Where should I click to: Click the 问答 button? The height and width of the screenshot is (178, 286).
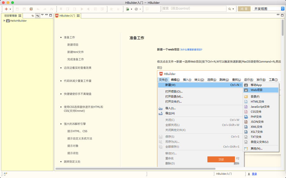tap(244, 9)
